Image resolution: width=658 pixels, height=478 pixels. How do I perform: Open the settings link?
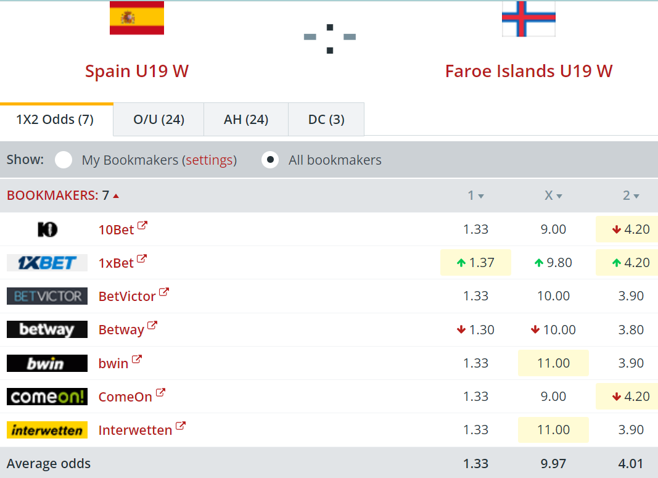pos(209,160)
